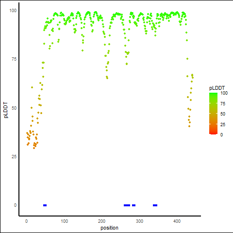Click the green-to-red pLDDT color gradient bar
This screenshot has width=233, height=233.
pyautogui.click(x=213, y=114)
